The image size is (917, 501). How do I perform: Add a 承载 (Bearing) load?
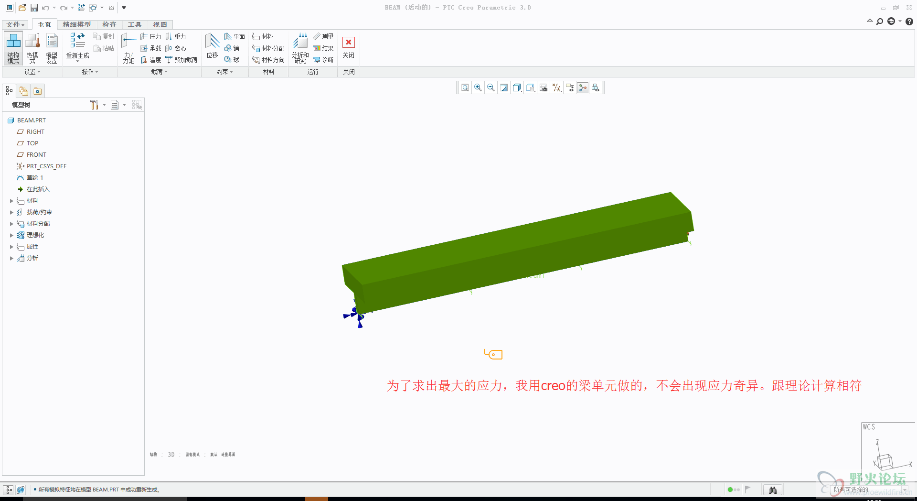point(150,48)
